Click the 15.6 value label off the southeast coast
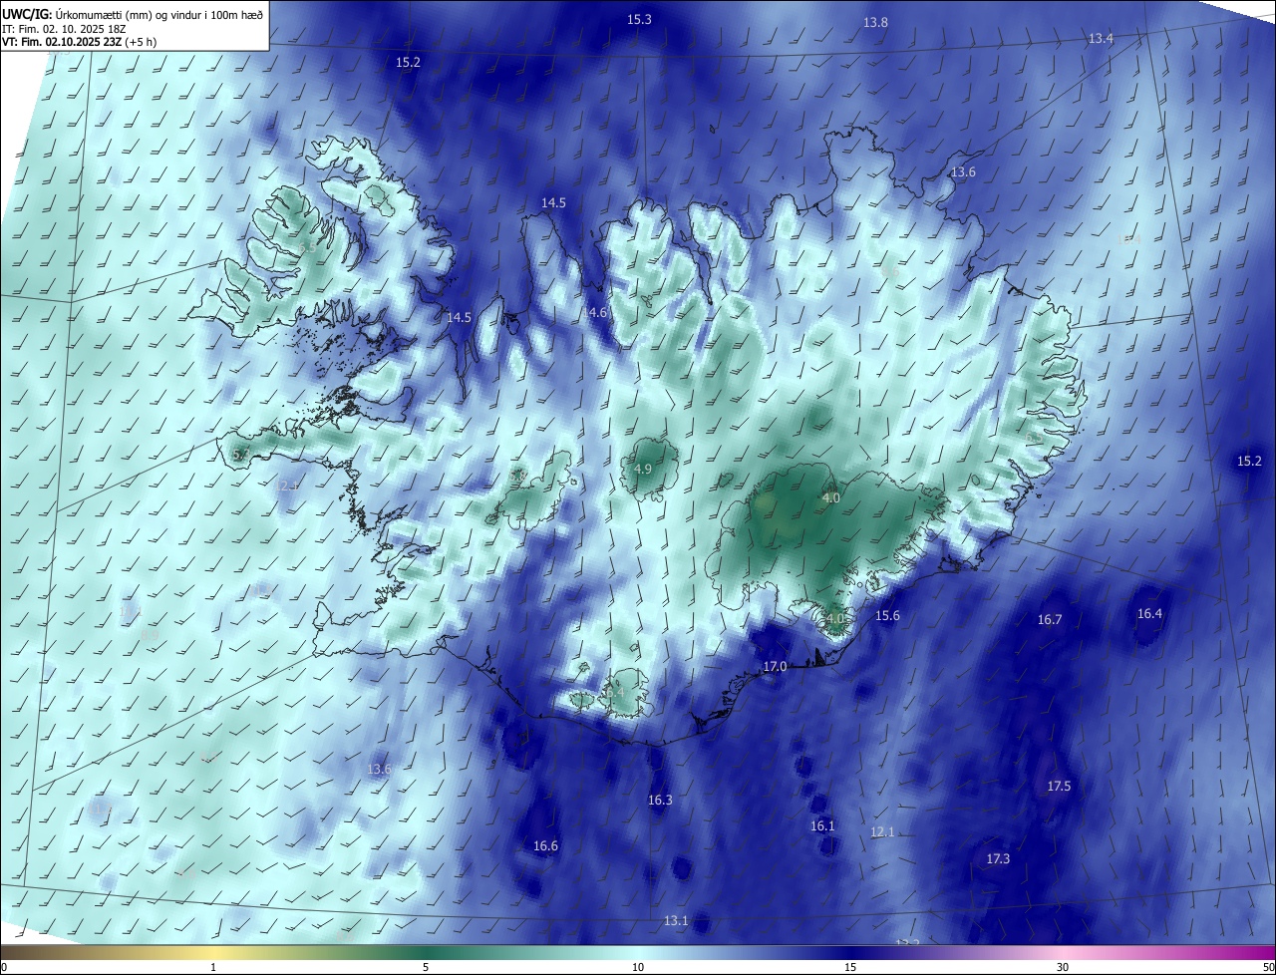Screen dimensions: 1276x975 [887, 615]
